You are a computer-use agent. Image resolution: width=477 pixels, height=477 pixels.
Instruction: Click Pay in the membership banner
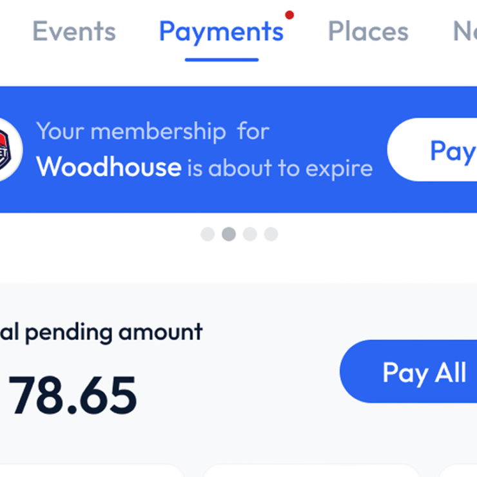click(432, 150)
